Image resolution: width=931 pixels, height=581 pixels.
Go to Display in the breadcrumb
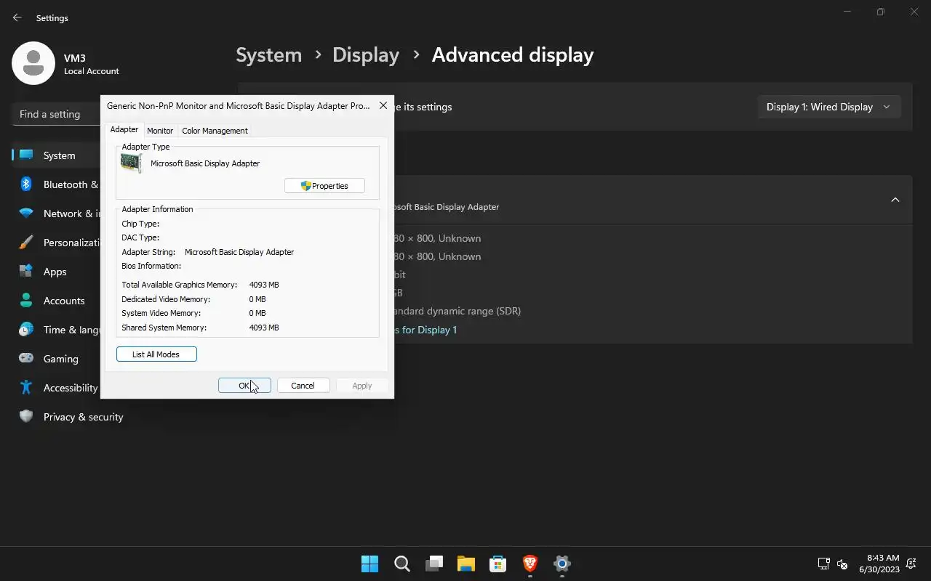(366, 55)
